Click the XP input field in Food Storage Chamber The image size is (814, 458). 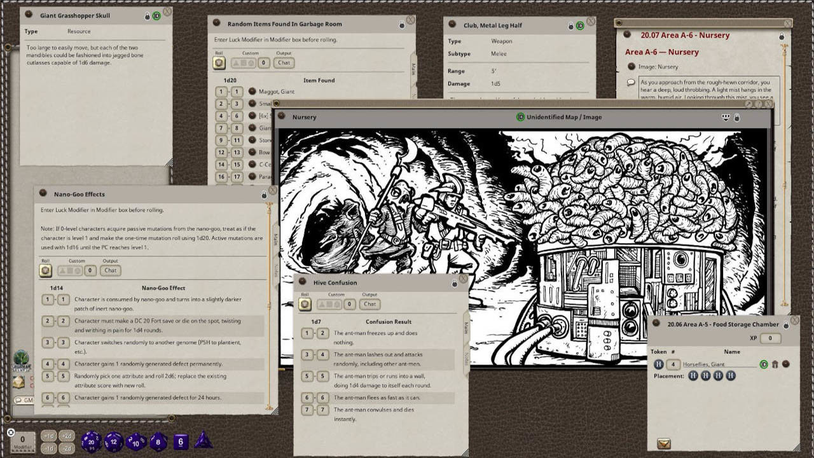point(770,338)
